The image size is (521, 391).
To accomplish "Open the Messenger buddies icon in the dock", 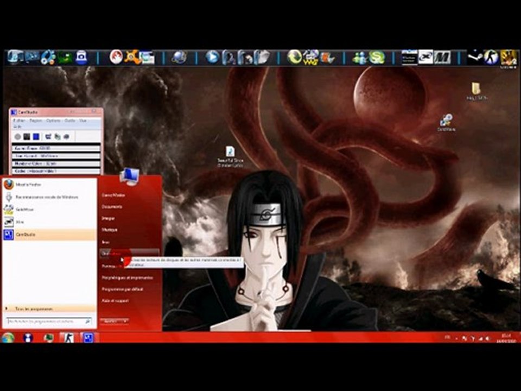I will point(360,58).
